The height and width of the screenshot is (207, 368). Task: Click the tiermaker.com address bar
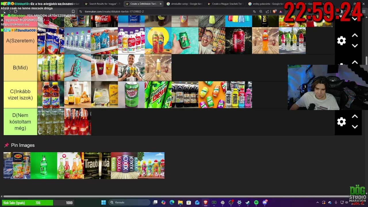tap(164, 11)
